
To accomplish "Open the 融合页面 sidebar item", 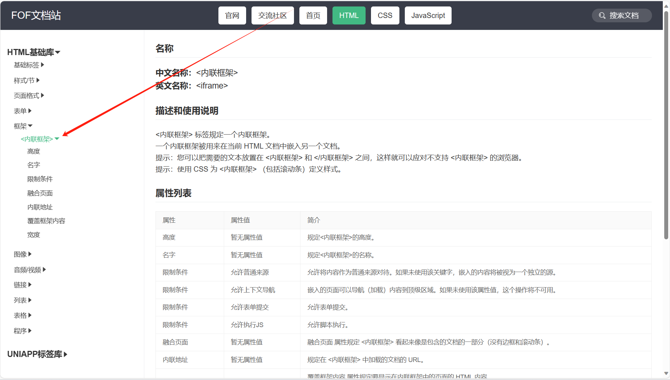I will pyautogui.click(x=40, y=193).
